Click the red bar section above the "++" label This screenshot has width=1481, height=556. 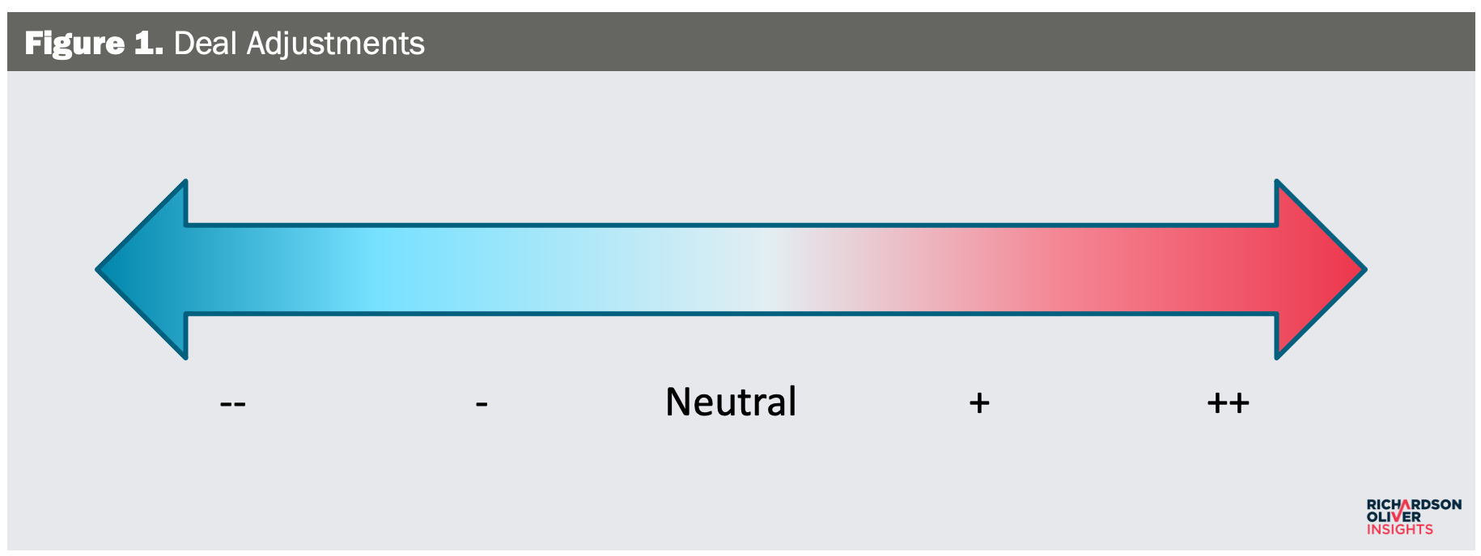pos(1228,269)
